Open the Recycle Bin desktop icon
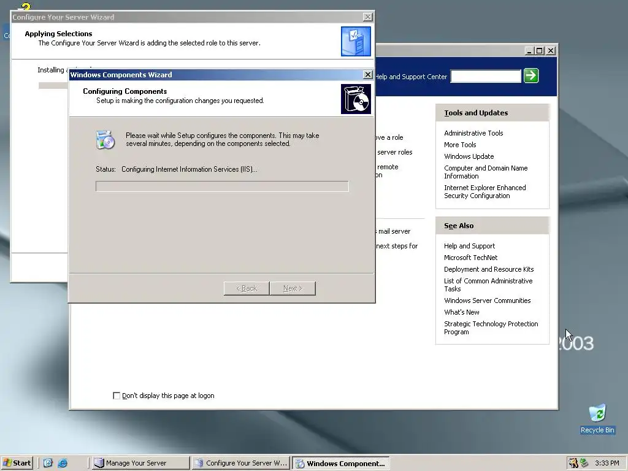The height and width of the screenshot is (471, 628). [x=597, y=419]
